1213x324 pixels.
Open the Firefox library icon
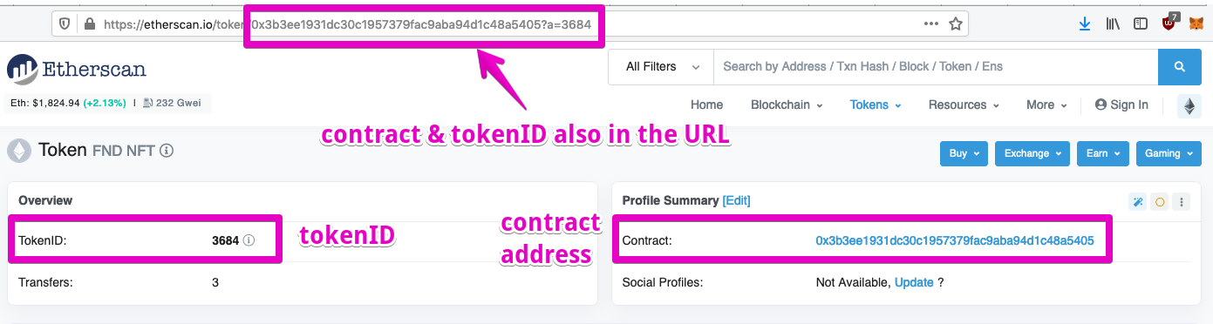click(1113, 24)
